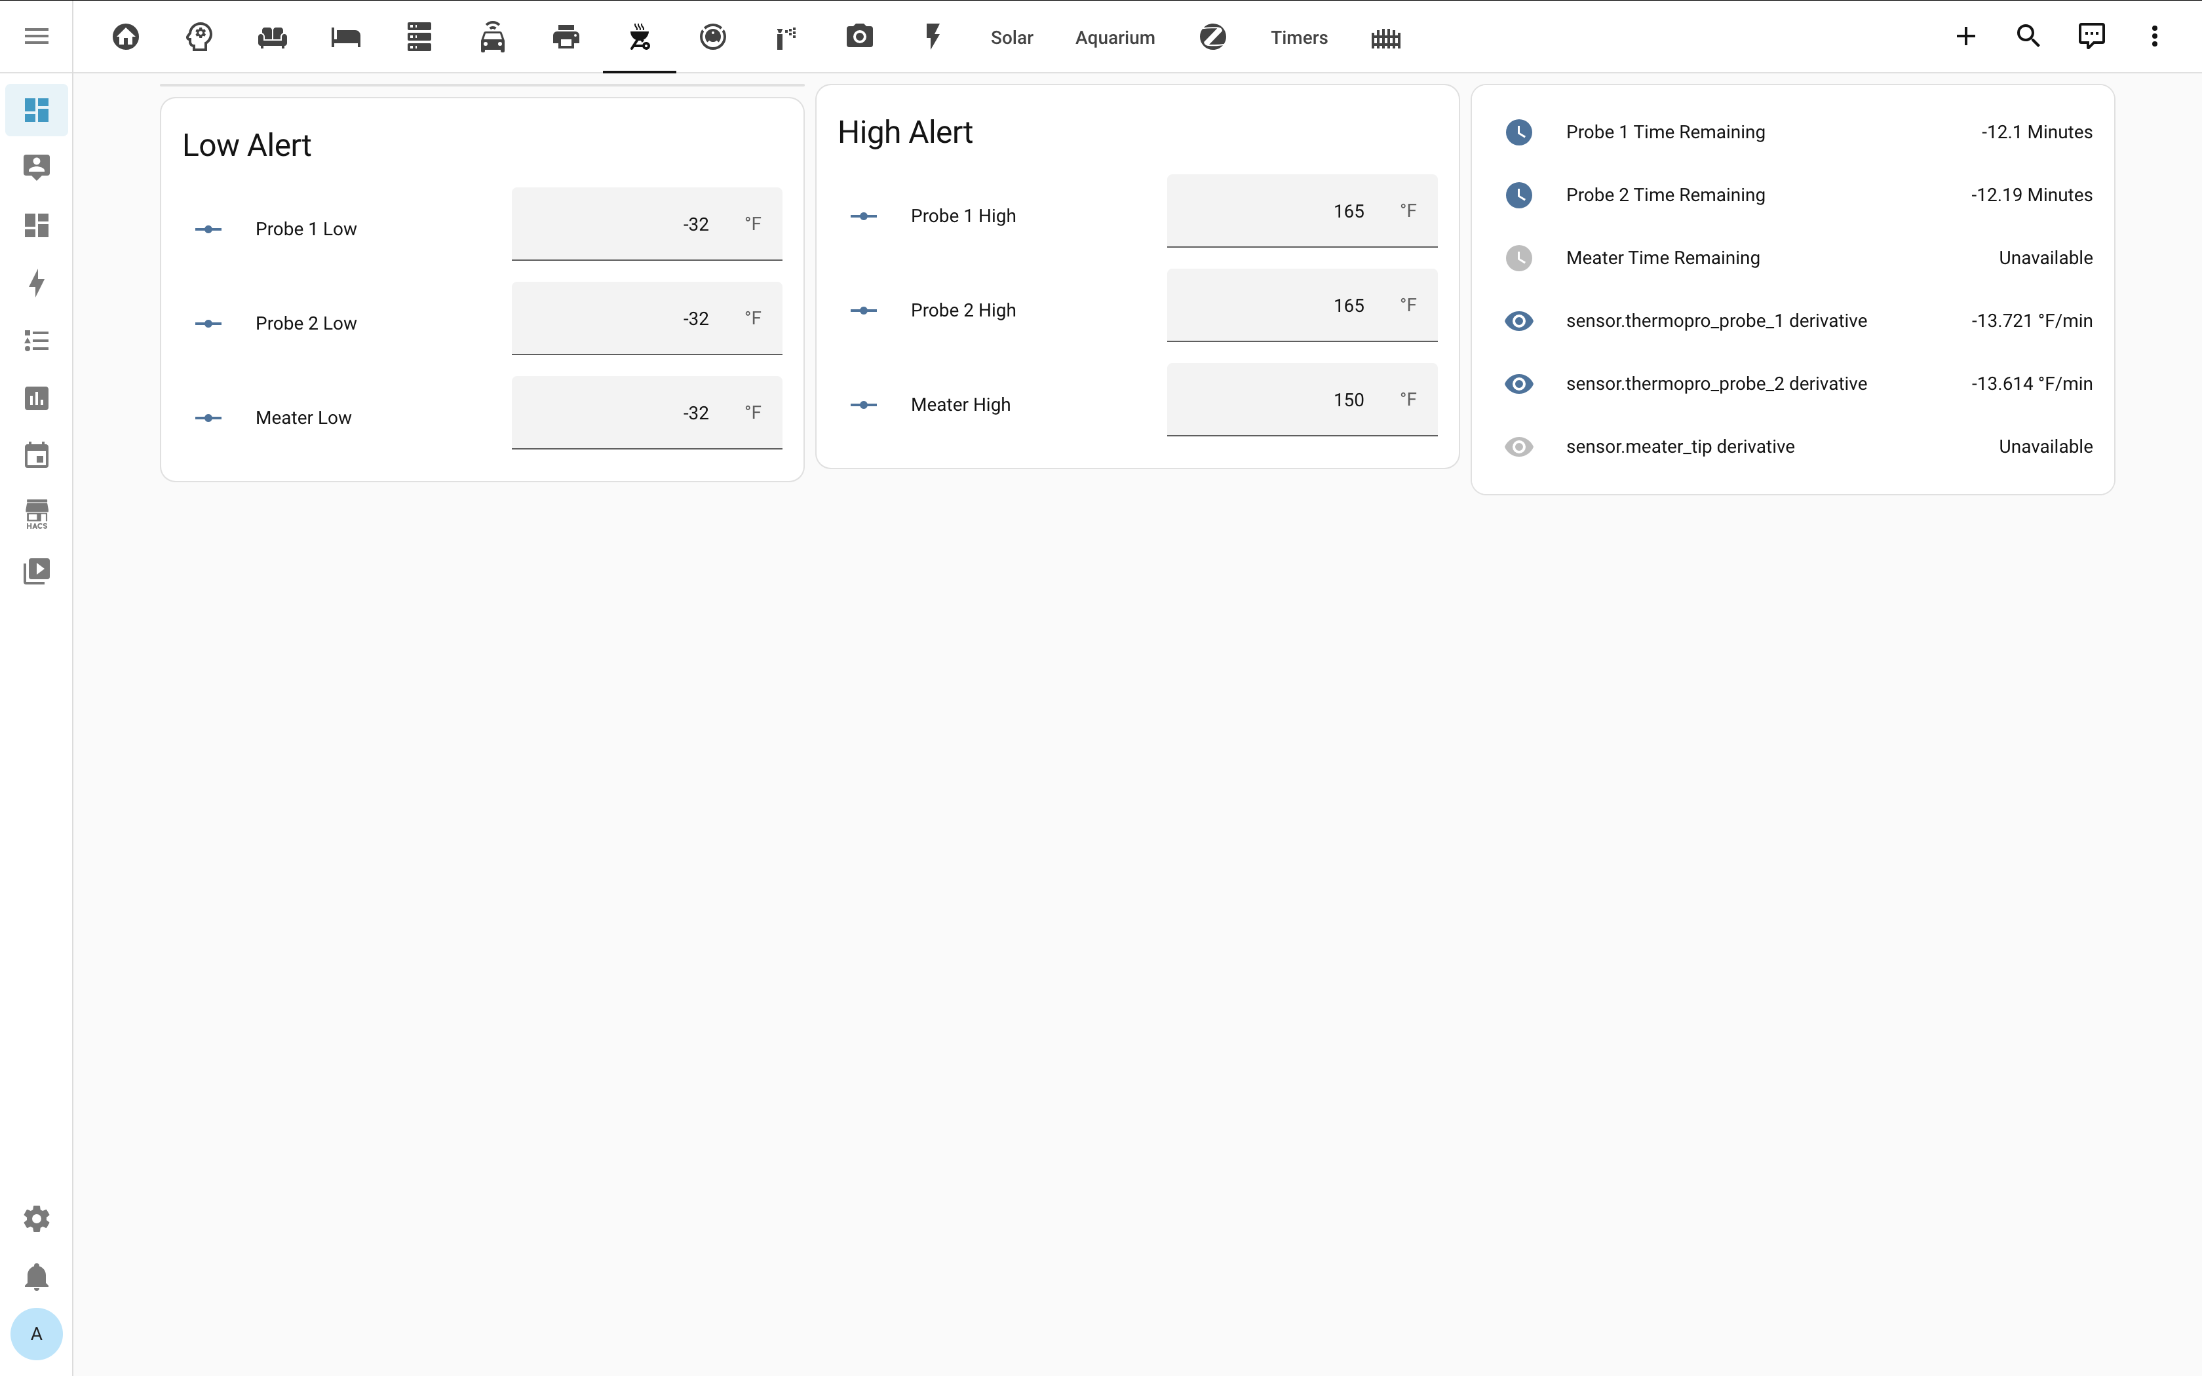Click the -13.721 °F/min value
The image size is (2202, 1376).
(2031, 320)
